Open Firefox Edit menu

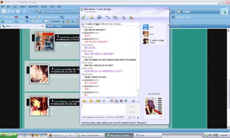[9, 6]
